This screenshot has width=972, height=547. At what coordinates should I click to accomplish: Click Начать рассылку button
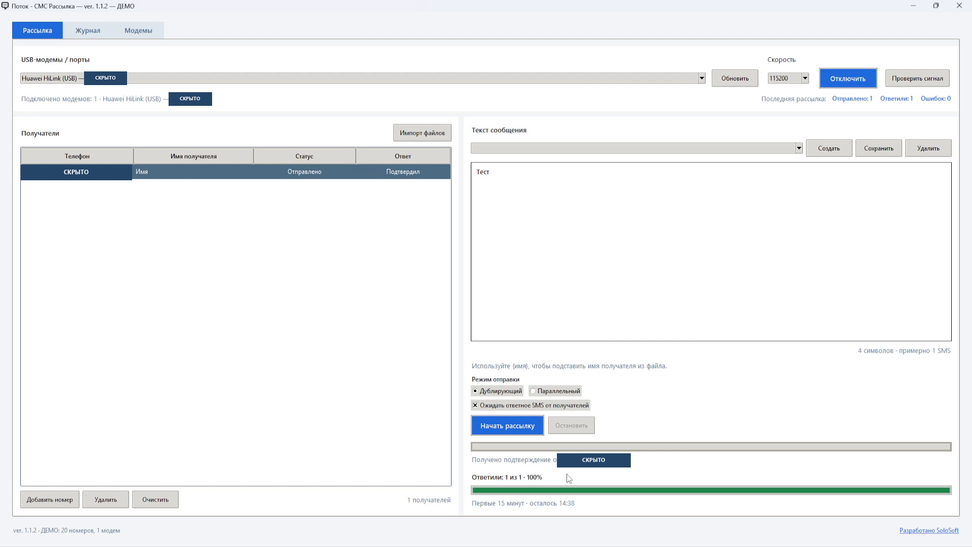pos(507,425)
